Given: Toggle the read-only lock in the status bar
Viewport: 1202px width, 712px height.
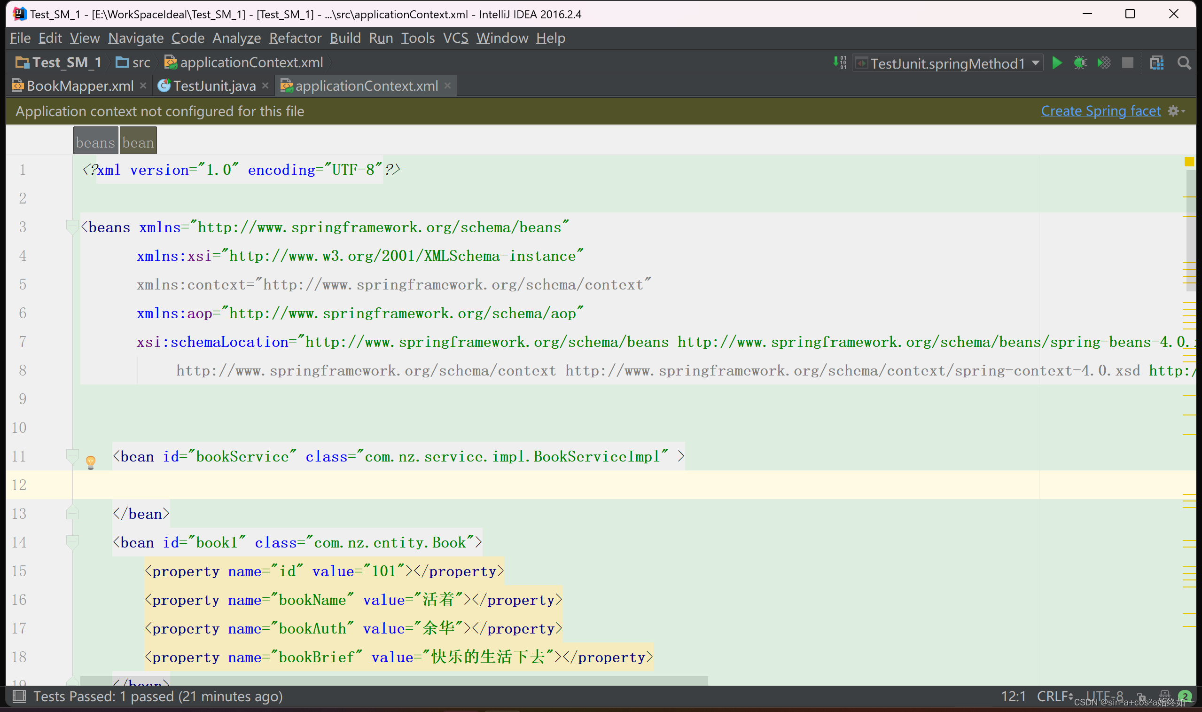Looking at the screenshot, I should pos(1141,696).
